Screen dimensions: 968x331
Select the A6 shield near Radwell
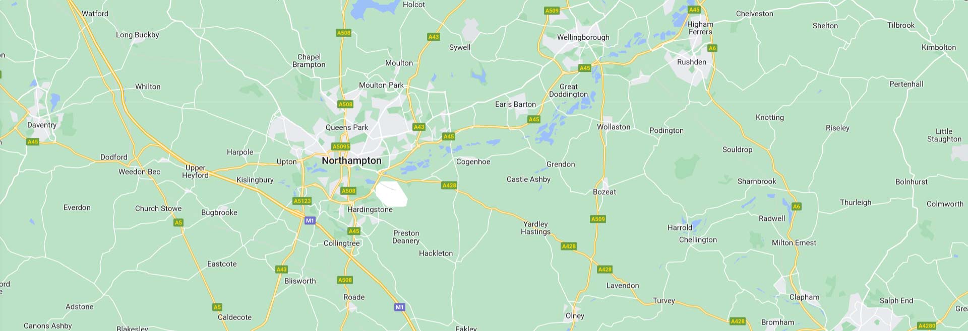coord(796,206)
